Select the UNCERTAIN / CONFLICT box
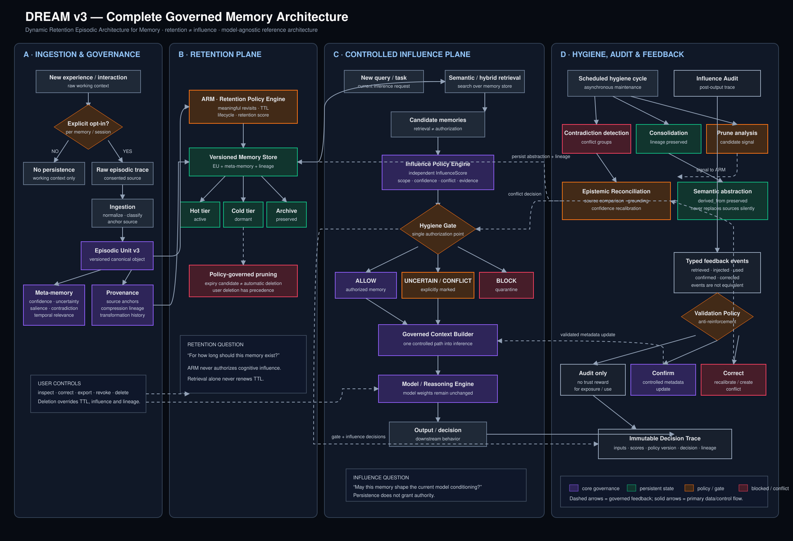This screenshot has width=793, height=541. [438, 285]
